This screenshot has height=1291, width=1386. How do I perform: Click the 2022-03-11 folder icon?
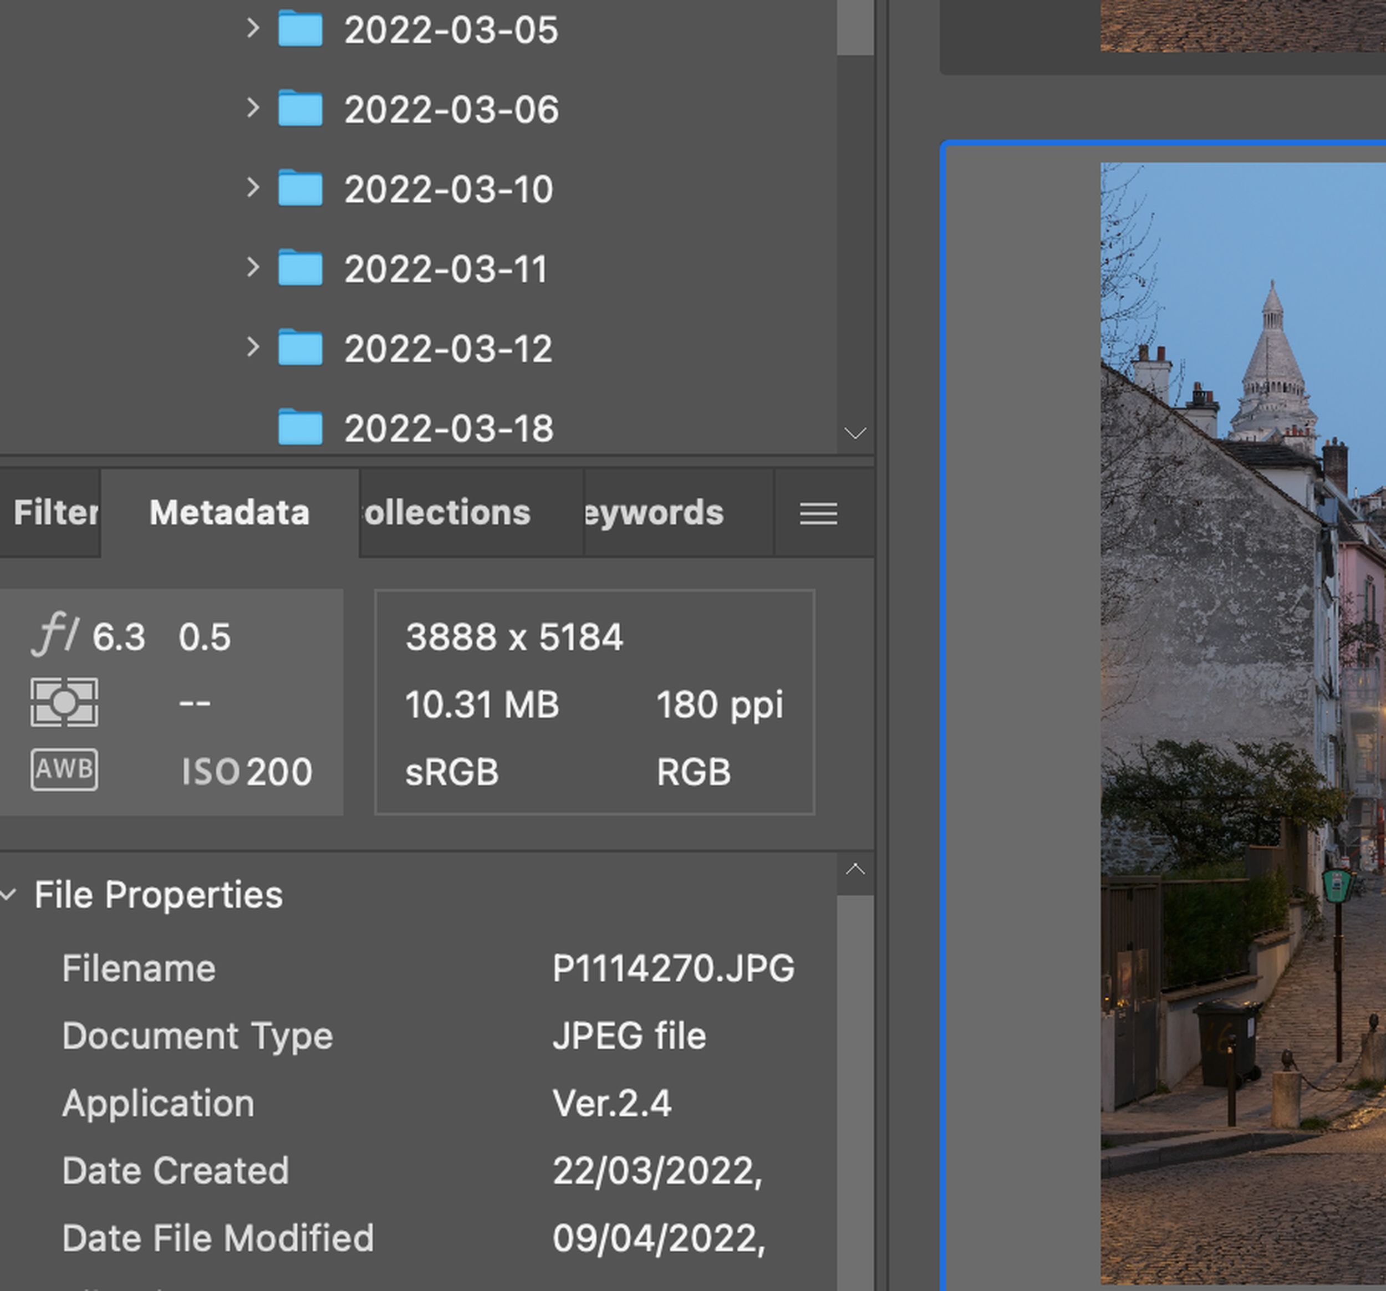300,268
